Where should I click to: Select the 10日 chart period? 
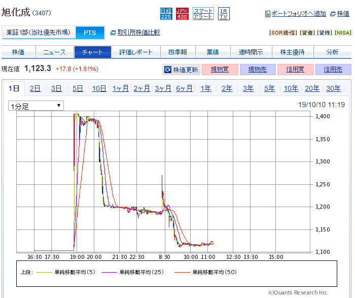[x=99, y=88]
